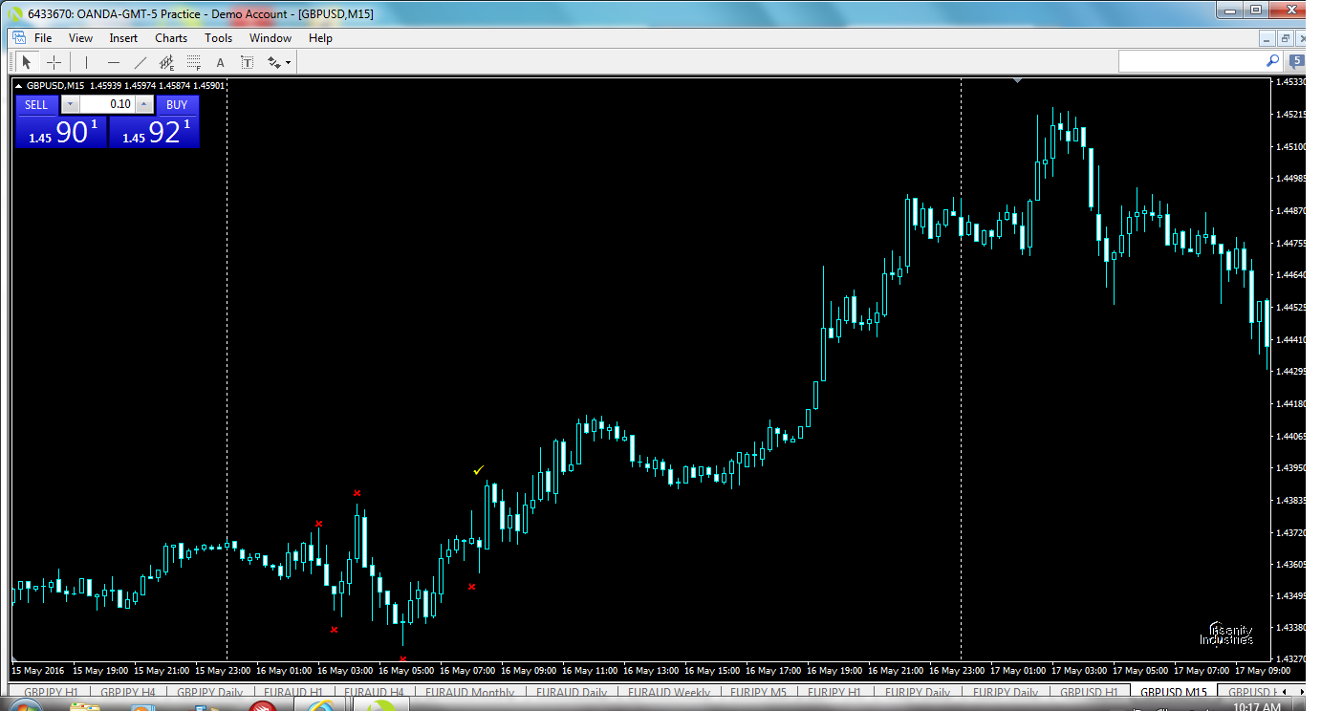The width and height of the screenshot is (1321, 711).
Task: Click the blue magnifier search icon
Action: 1272,60
